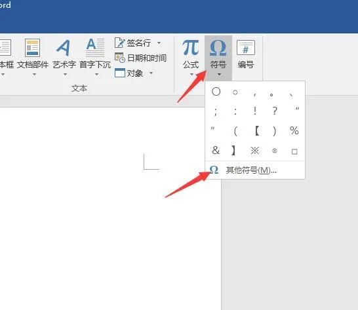Viewport: 358px width, 310px height.
Task: Insert the enumeration comma 、 symbol
Action: [291, 95]
